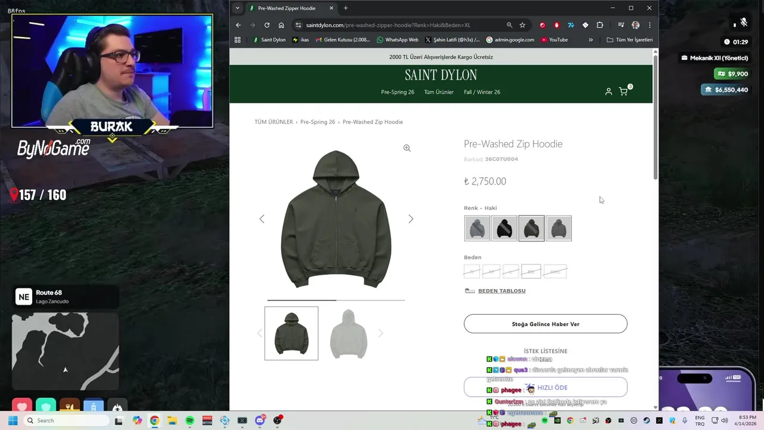Click İSTEK LİSTESİNE wishlist link
Image resolution: width=764 pixels, height=430 pixels.
pos(546,351)
